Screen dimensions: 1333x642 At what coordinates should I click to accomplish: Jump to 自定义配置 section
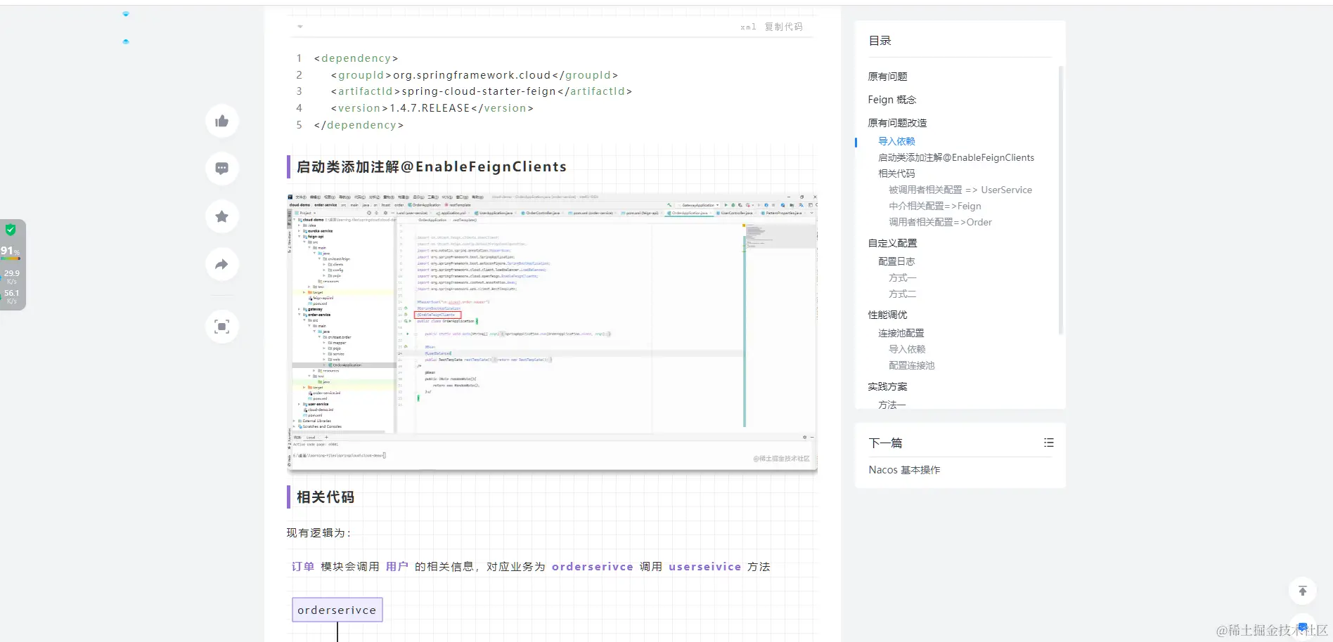pyautogui.click(x=892, y=243)
